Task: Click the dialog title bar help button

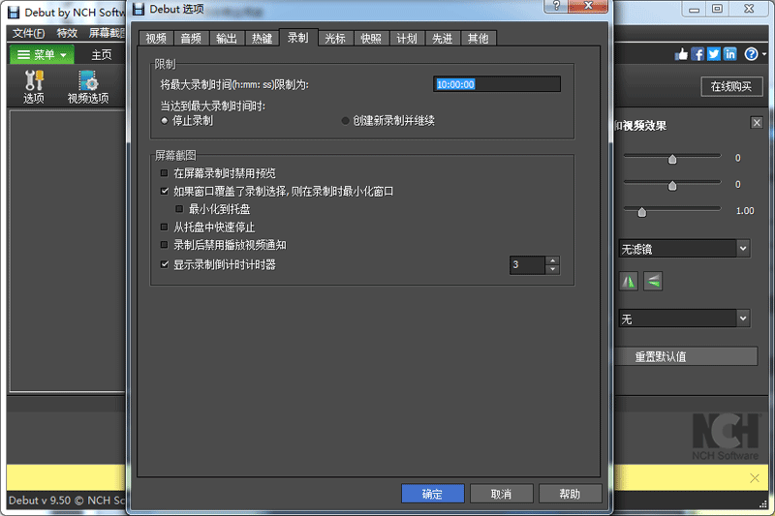Action: (556, 6)
